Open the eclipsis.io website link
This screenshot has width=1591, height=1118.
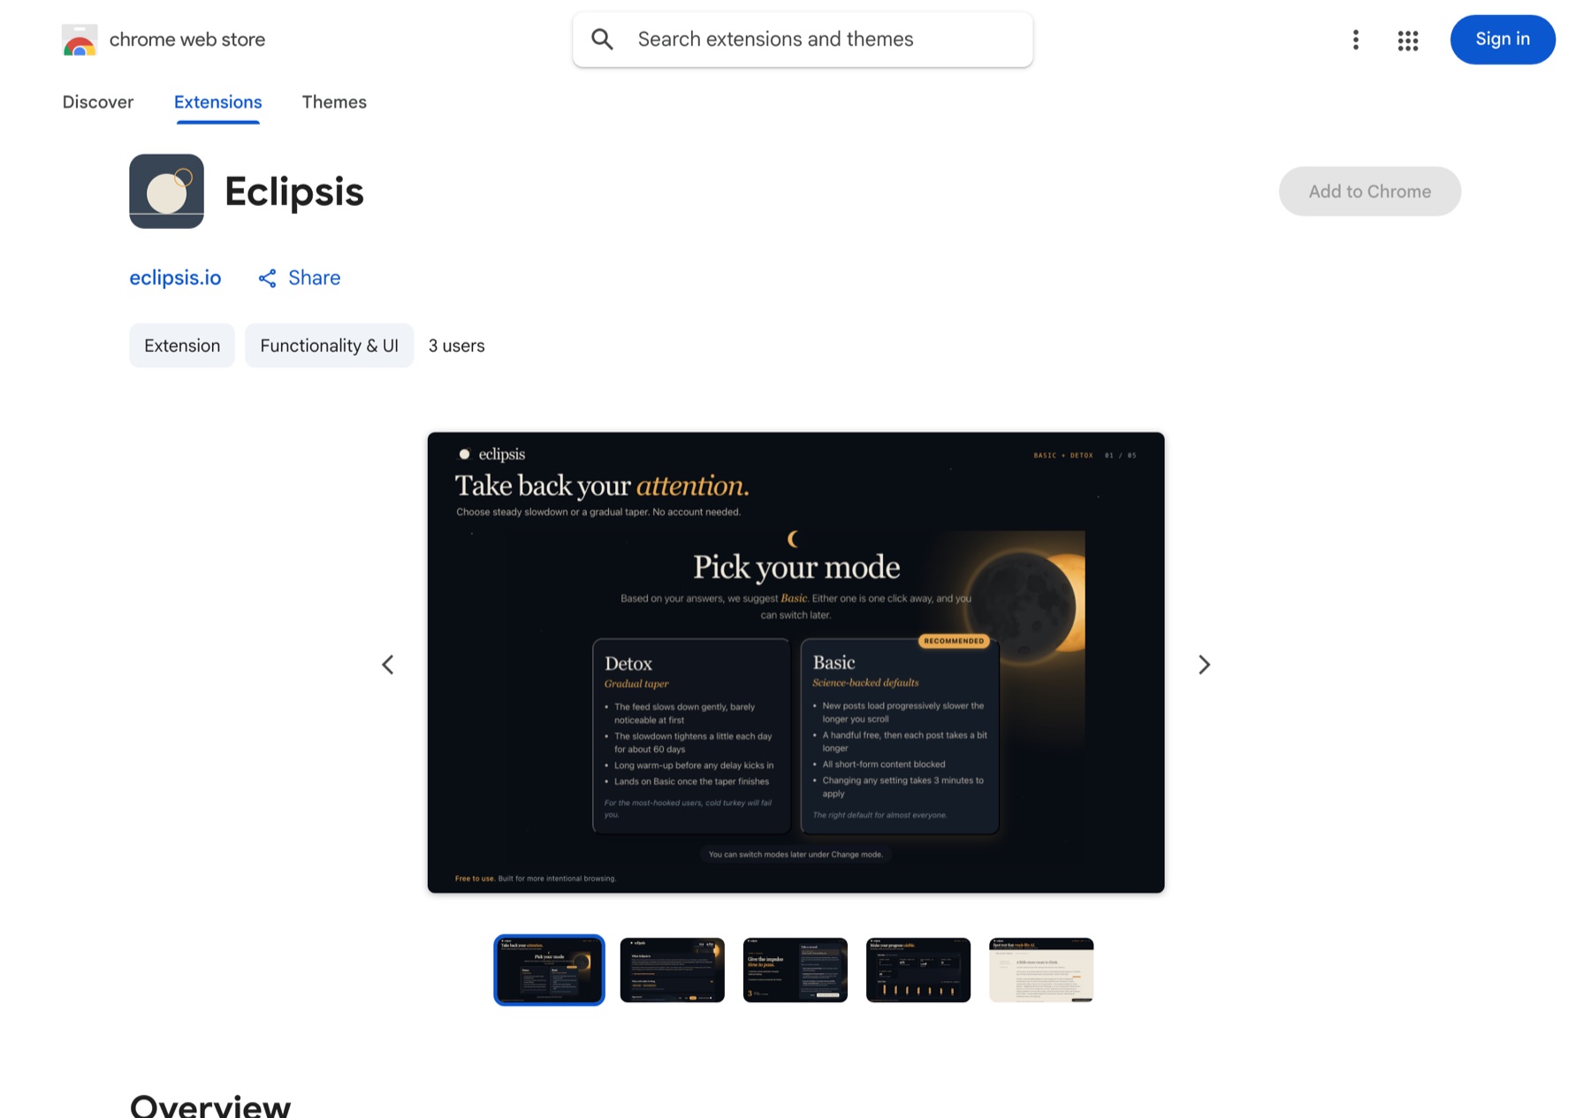[175, 278]
